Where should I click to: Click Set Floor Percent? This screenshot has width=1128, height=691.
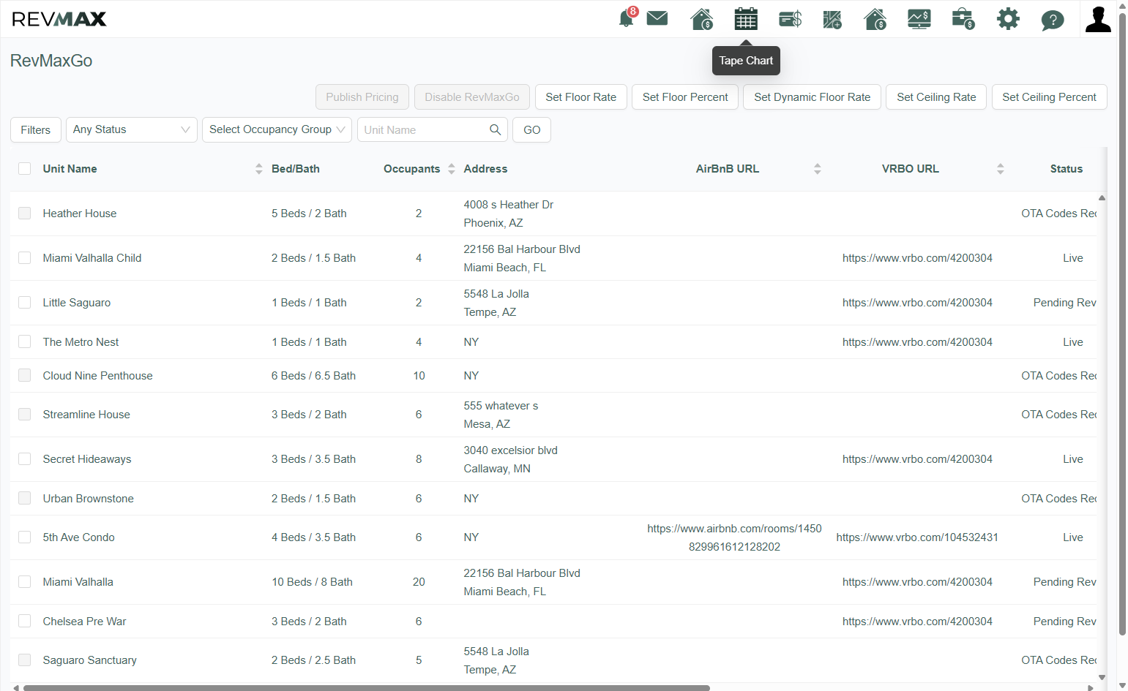[685, 97]
